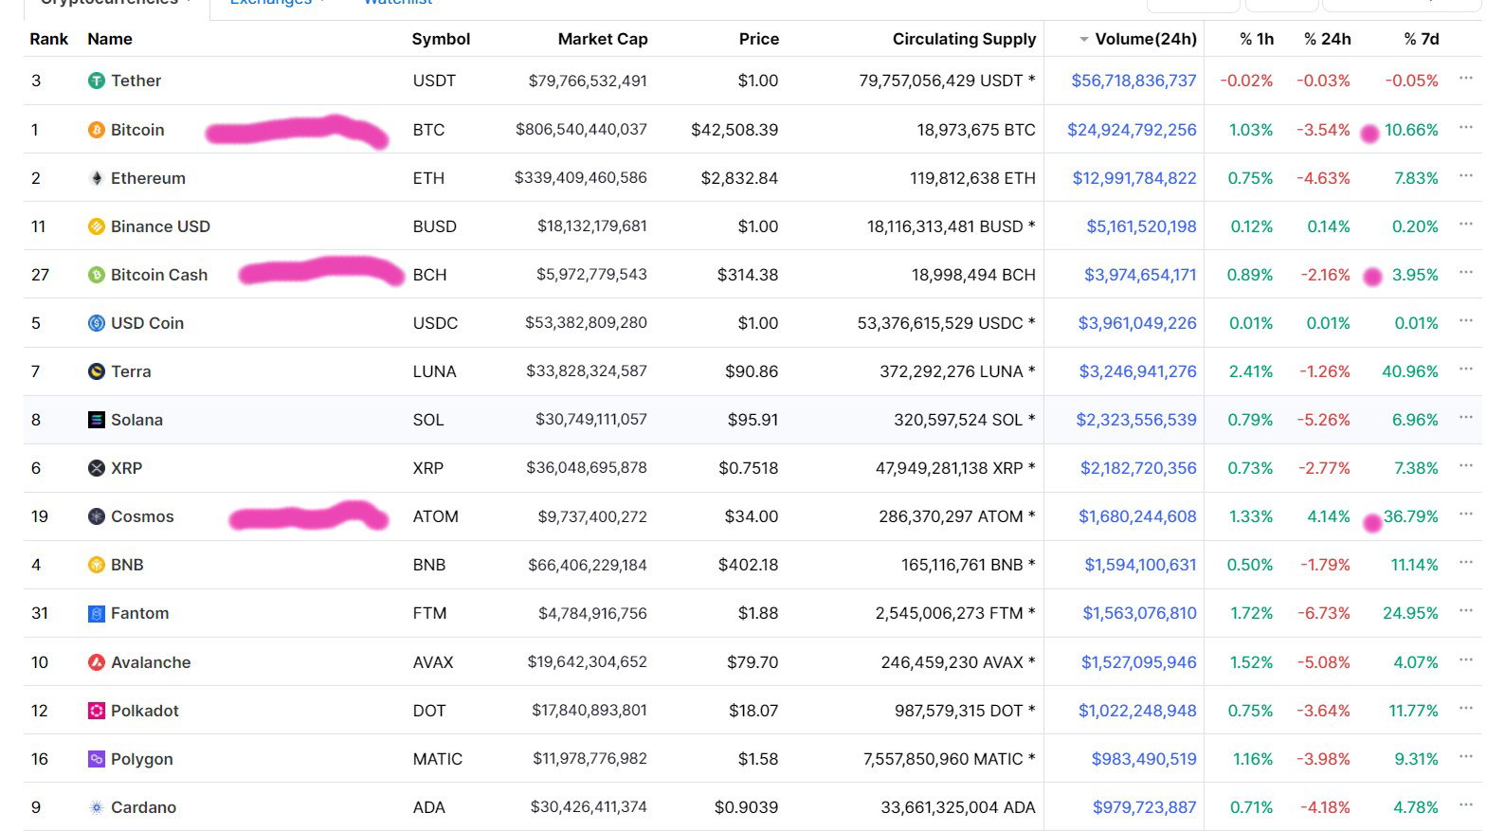Click the Cardano logo icon
Screen dimensions: 1505x831
pyautogui.click(x=96, y=807)
